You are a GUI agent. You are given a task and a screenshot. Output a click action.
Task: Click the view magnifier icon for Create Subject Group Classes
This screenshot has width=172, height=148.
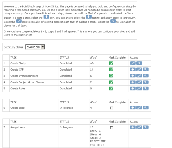(x=145, y=82)
